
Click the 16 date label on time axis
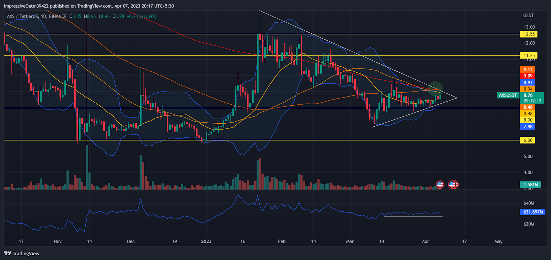(x=243, y=241)
